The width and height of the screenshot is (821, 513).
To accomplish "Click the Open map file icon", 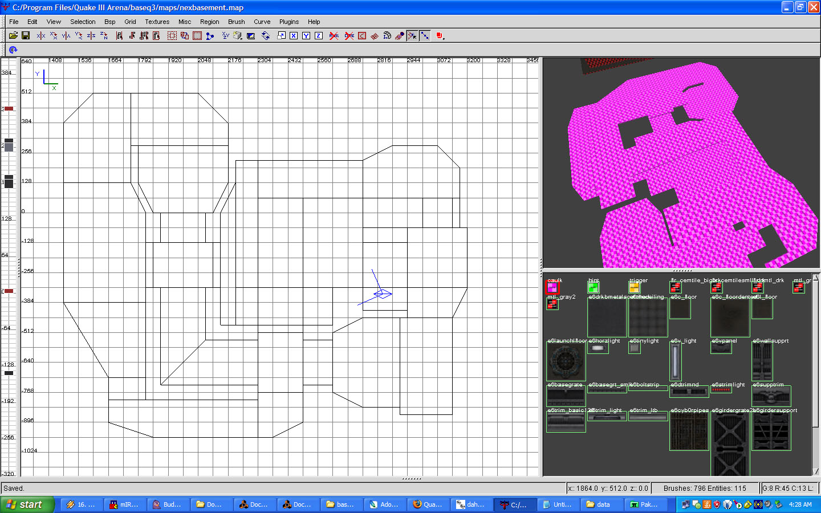I will coord(13,35).
